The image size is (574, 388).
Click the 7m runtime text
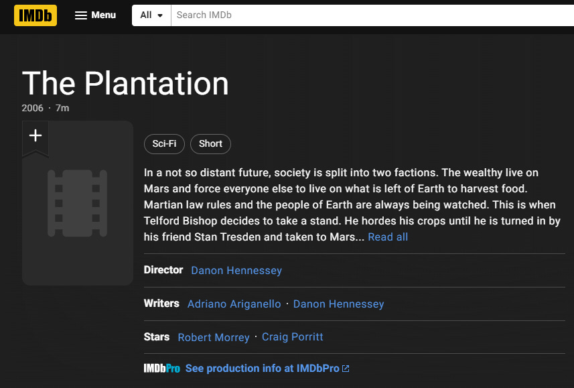(62, 108)
